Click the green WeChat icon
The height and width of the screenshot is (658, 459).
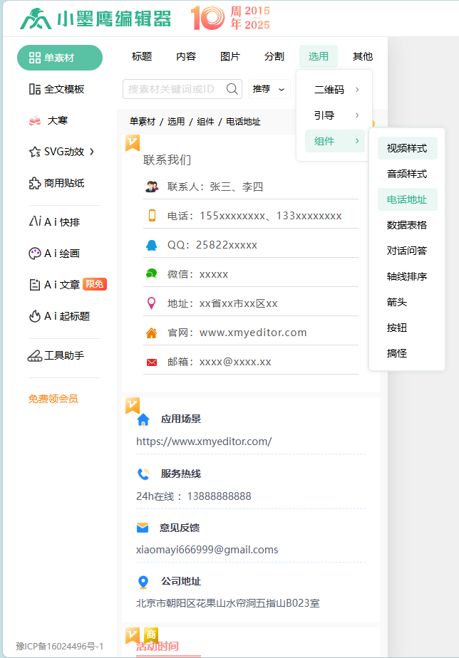152,274
